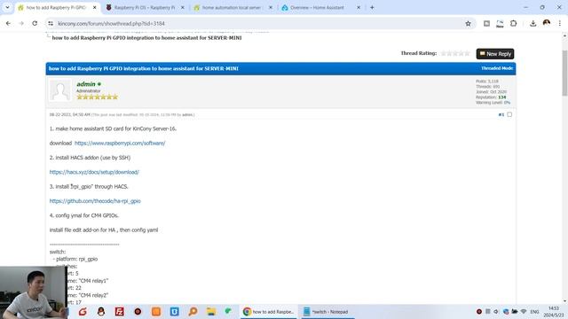
Task: Open the #1 post permalink
Action: coord(501,114)
